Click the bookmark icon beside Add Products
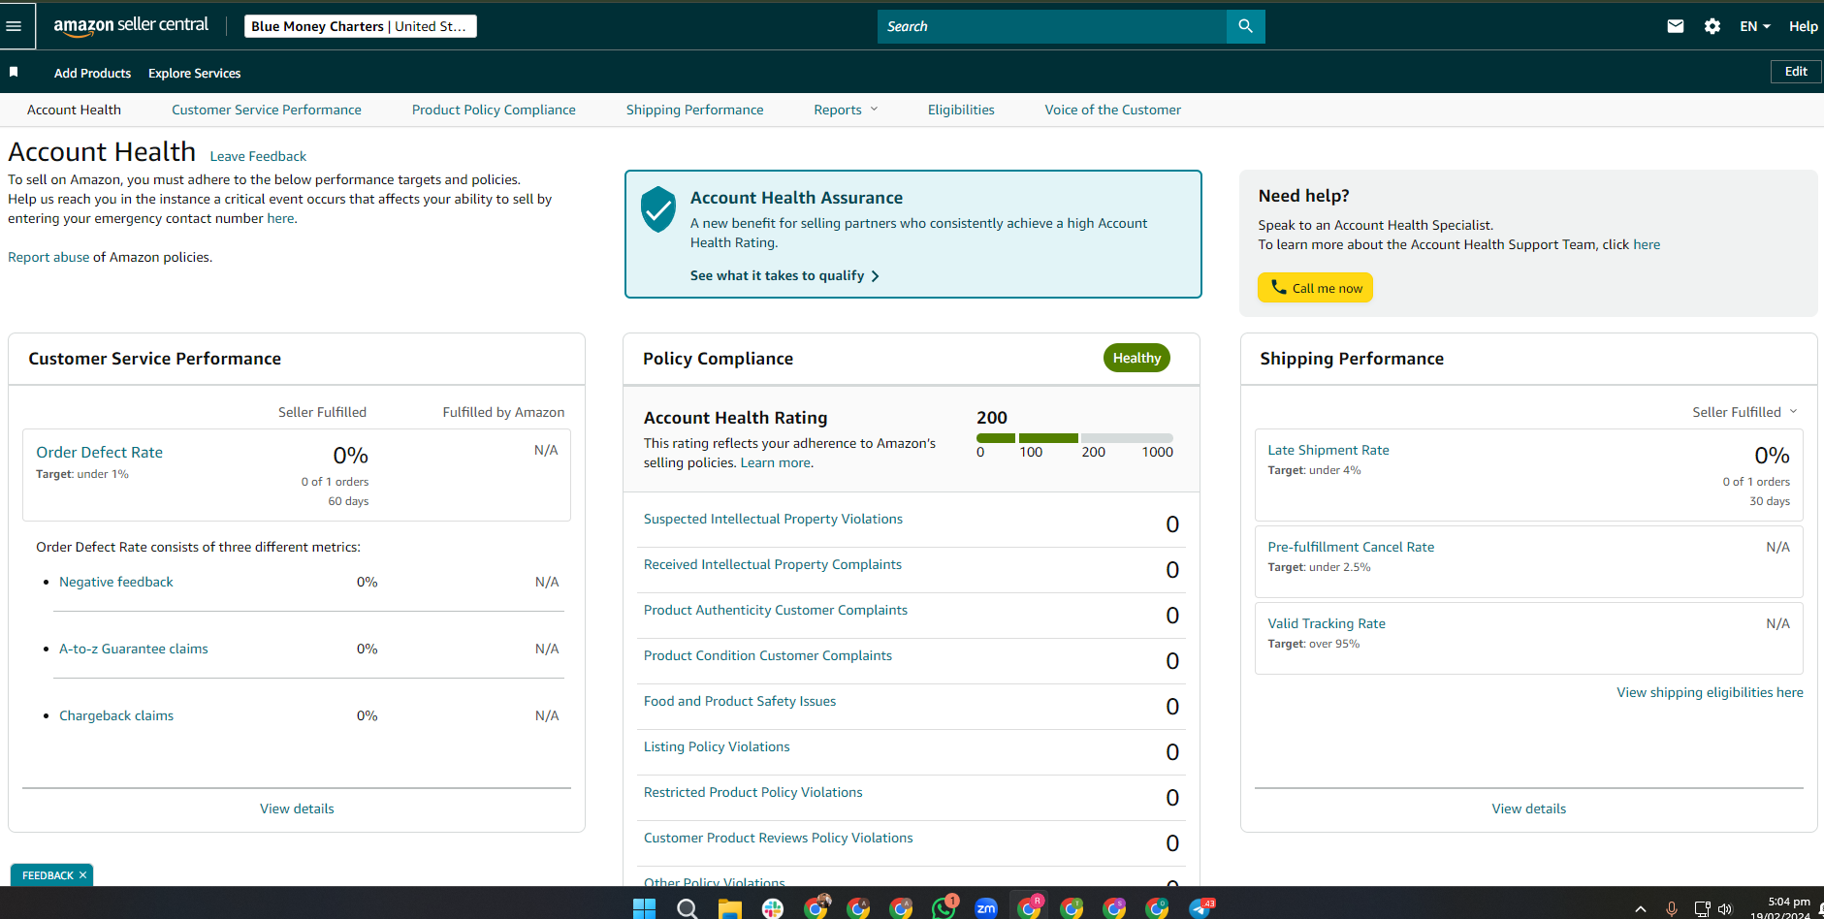 pos(14,72)
